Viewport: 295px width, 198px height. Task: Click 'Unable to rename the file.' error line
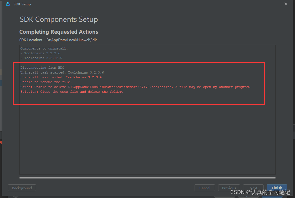tap(46, 82)
